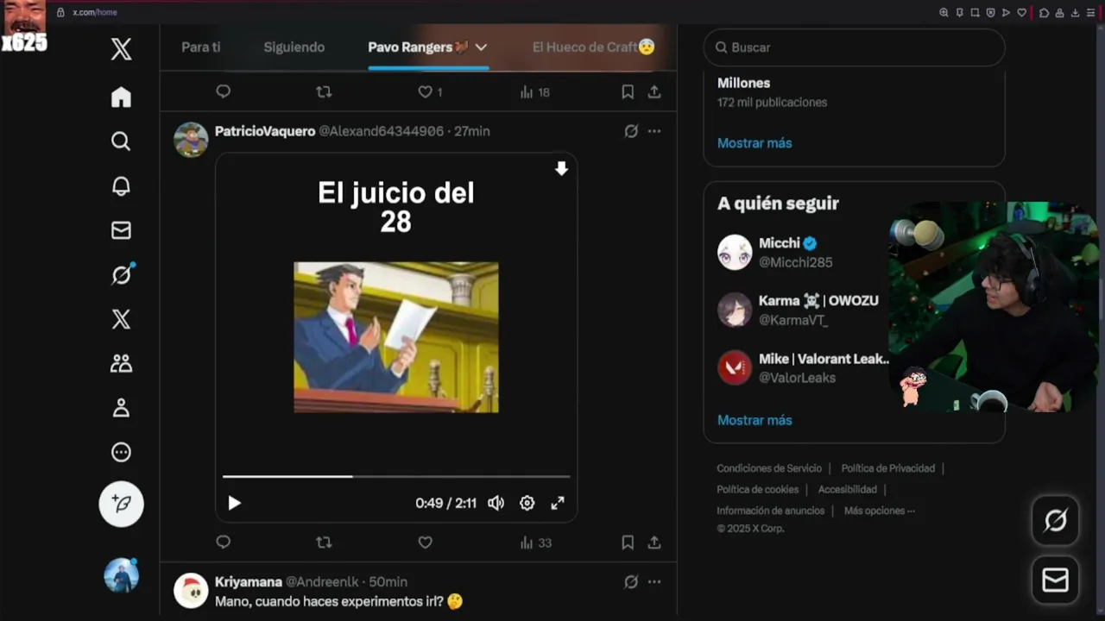Image resolution: width=1105 pixels, height=621 pixels.
Task: Reply to the post with 18 views
Action: point(223,91)
